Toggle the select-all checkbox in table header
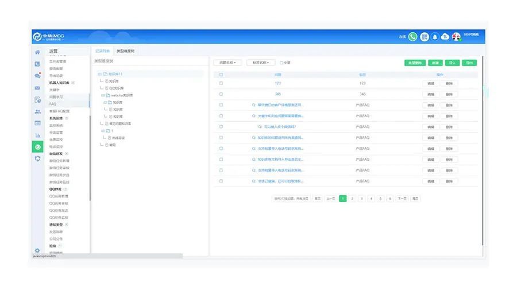Screen dimensions: 517x287 click(x=221, y=75)
